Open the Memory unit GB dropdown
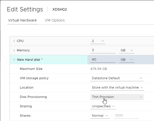 (127, 50)
